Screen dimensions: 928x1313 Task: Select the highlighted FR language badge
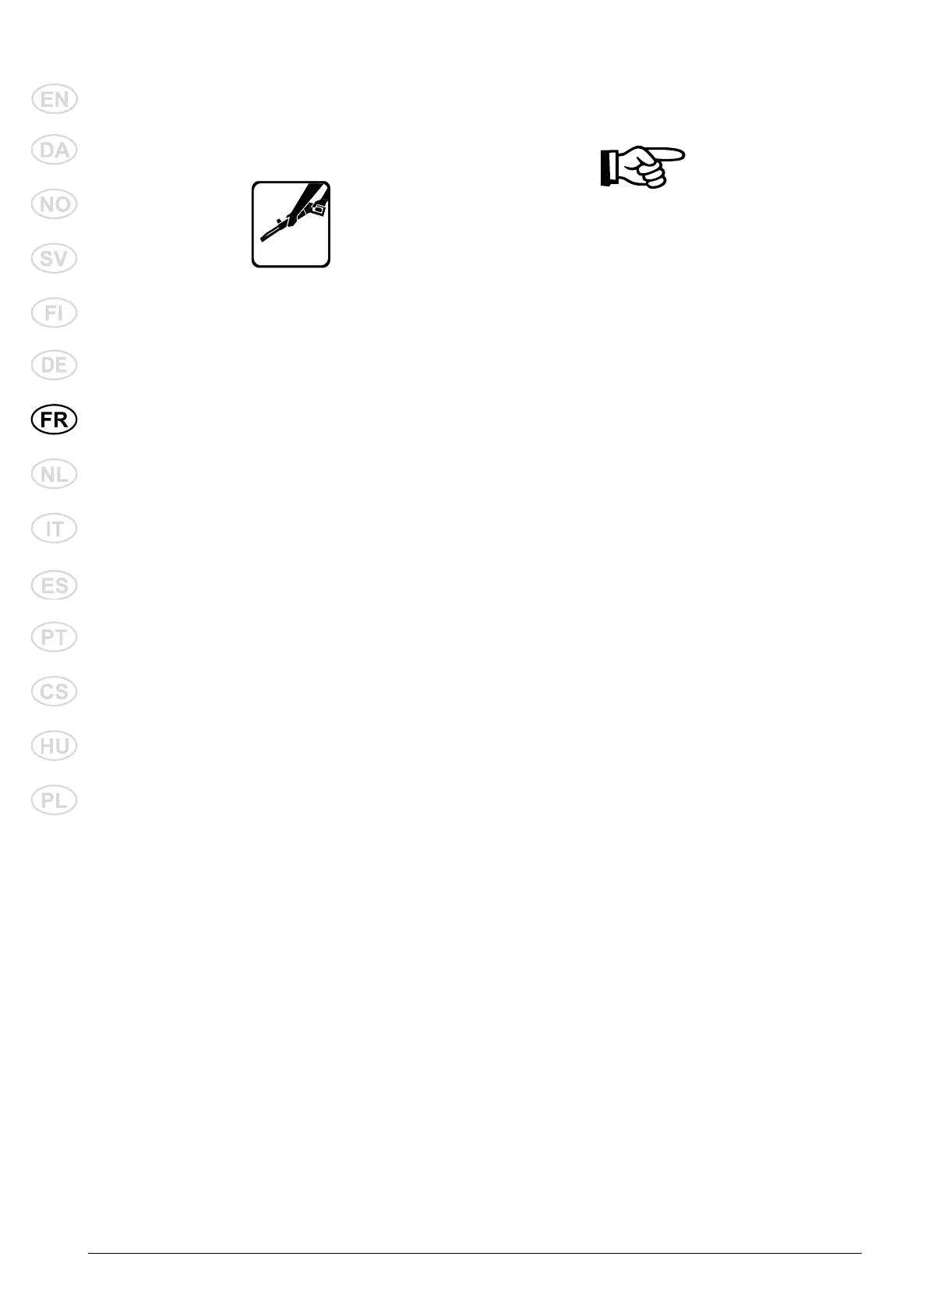pyautogui.click(x=54, y=419)
